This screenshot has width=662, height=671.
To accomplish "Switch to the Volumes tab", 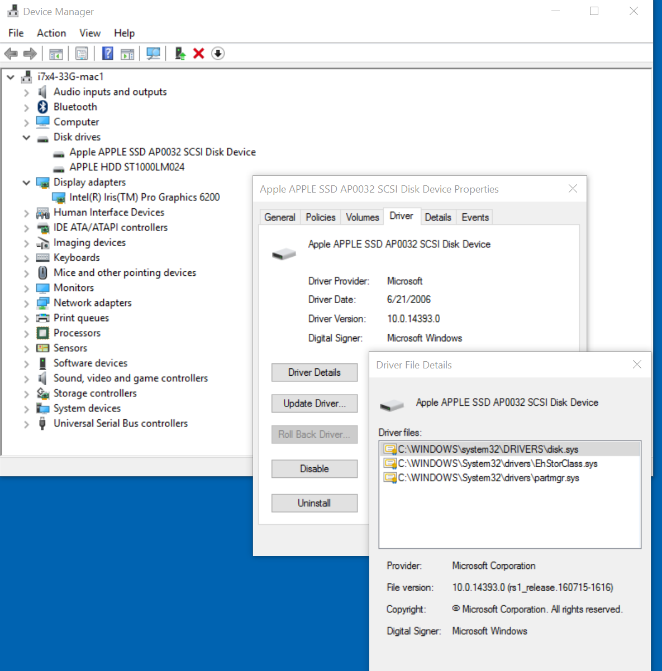I will coord(363,217).
